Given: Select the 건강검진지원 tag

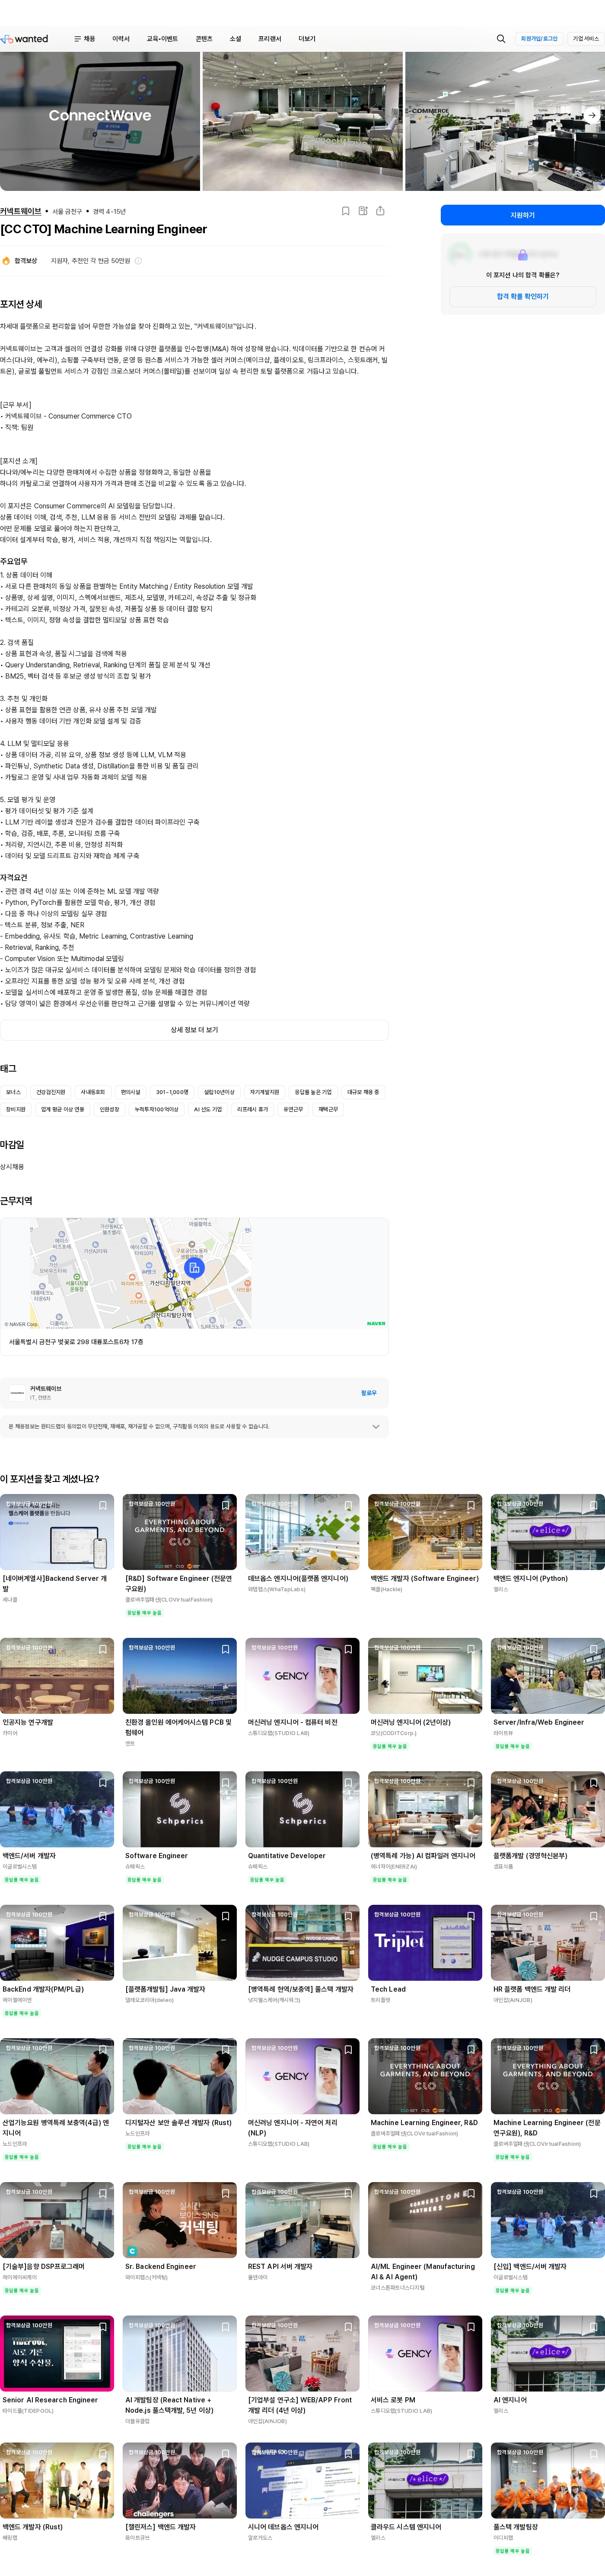Looking at the screenshot, I should pyautogui.click(x=51, y=1092).
